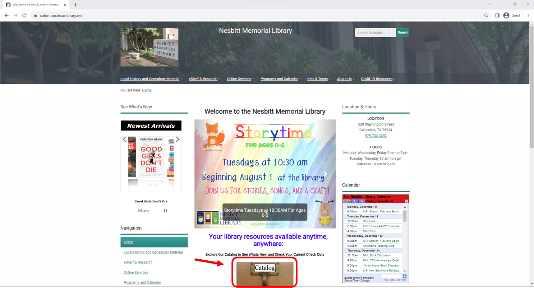
Task: Click the green Search button
Action: pyautogui.click(x=402, y=33)
